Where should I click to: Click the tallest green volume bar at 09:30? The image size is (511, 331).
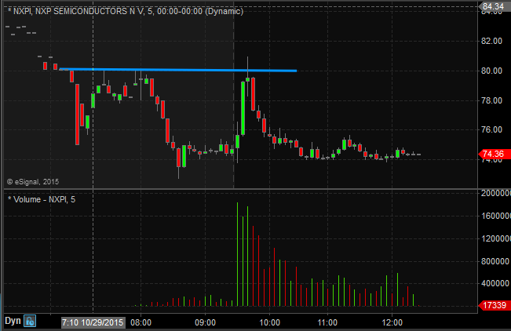(x=237, y=254)
